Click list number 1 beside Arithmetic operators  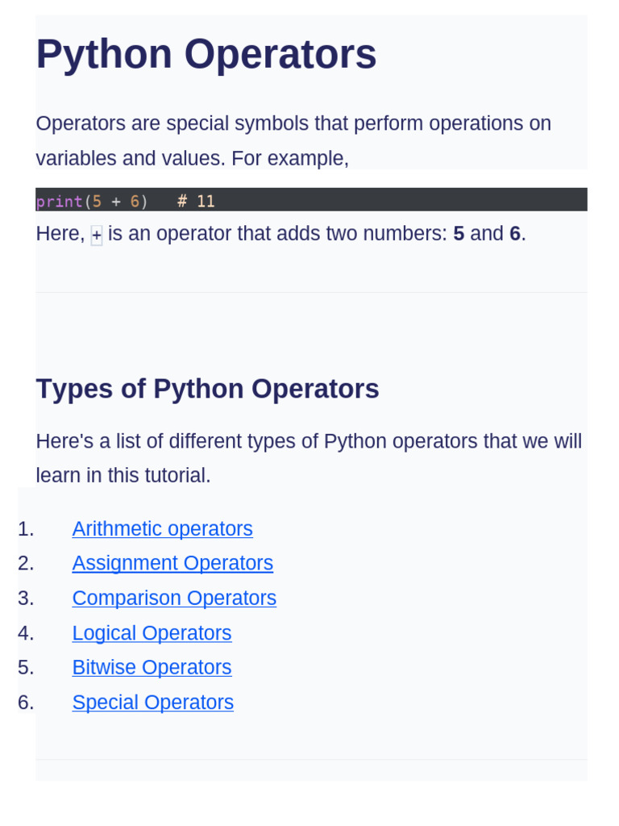(26, 529)
